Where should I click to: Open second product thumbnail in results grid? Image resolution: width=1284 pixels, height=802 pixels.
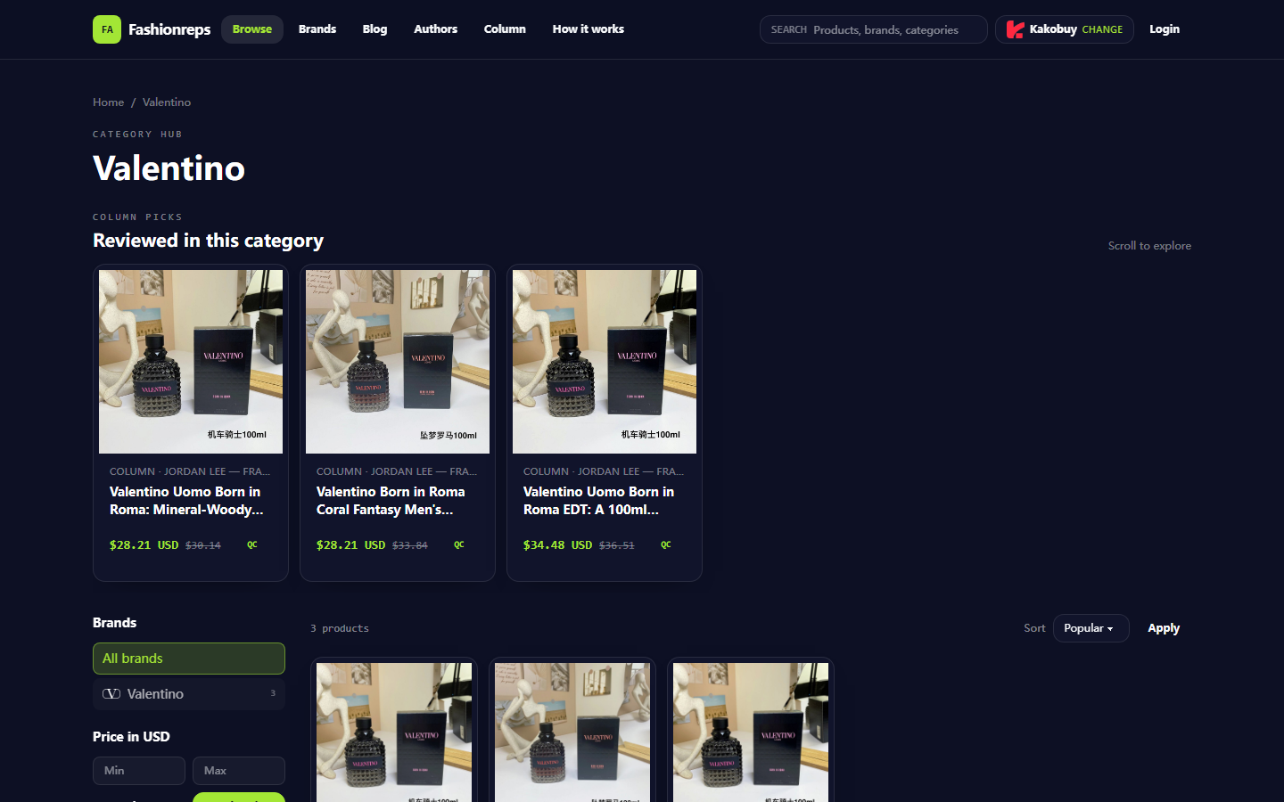coord(572,732)
